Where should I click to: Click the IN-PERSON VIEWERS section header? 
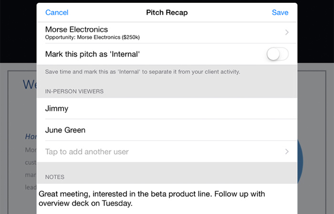(x=74, y=91)
